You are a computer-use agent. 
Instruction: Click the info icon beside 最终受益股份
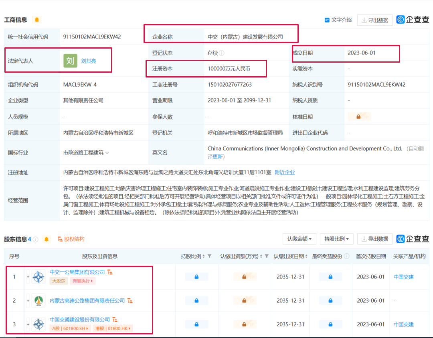[x=346, y=256]
